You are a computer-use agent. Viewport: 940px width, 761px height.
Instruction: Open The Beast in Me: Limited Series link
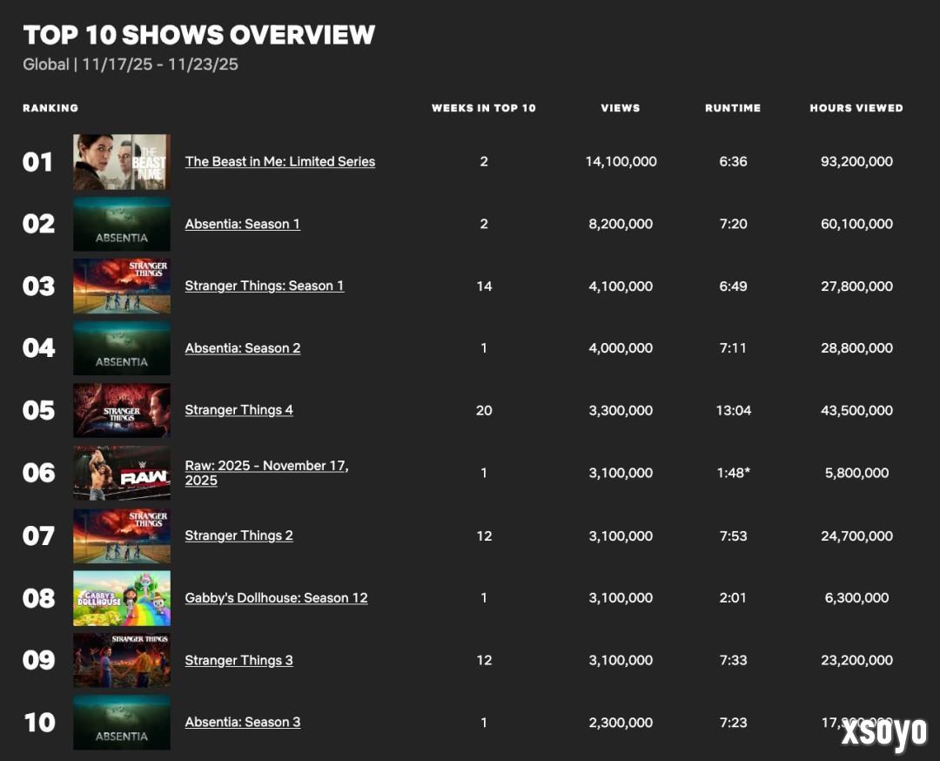click(x=279, y=161)
